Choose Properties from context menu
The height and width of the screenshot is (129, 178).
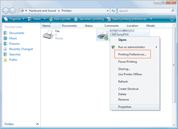135,107
